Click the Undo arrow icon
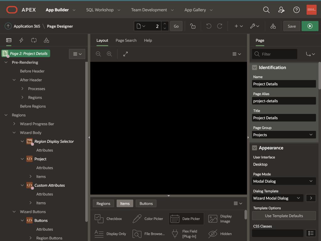 [x=209, y=26]
